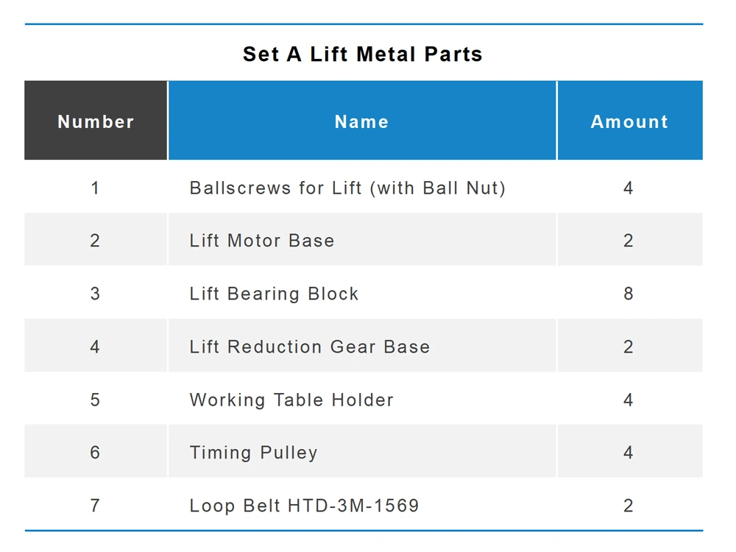Click Ballscrews for Lift (with Ball Nut)

(347, 188)
